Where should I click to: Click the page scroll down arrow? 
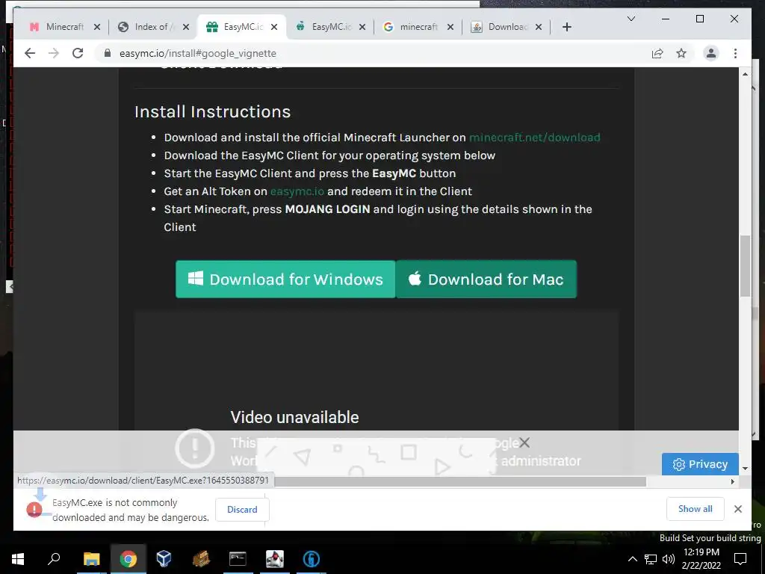(x=745, y=469)
